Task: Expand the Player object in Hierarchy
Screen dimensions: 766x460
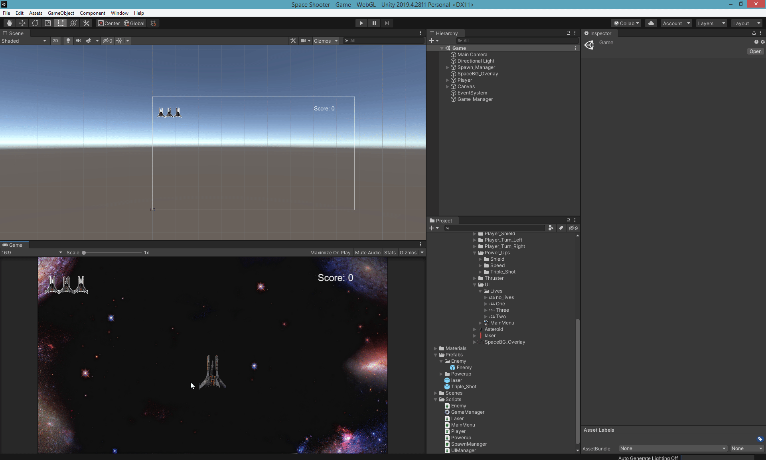Action: click(447, 80)
